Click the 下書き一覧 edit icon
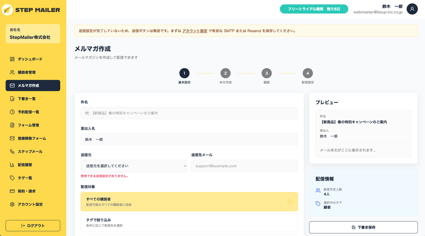This screenshot has width=425, height=236. click(x=12, y=99)
